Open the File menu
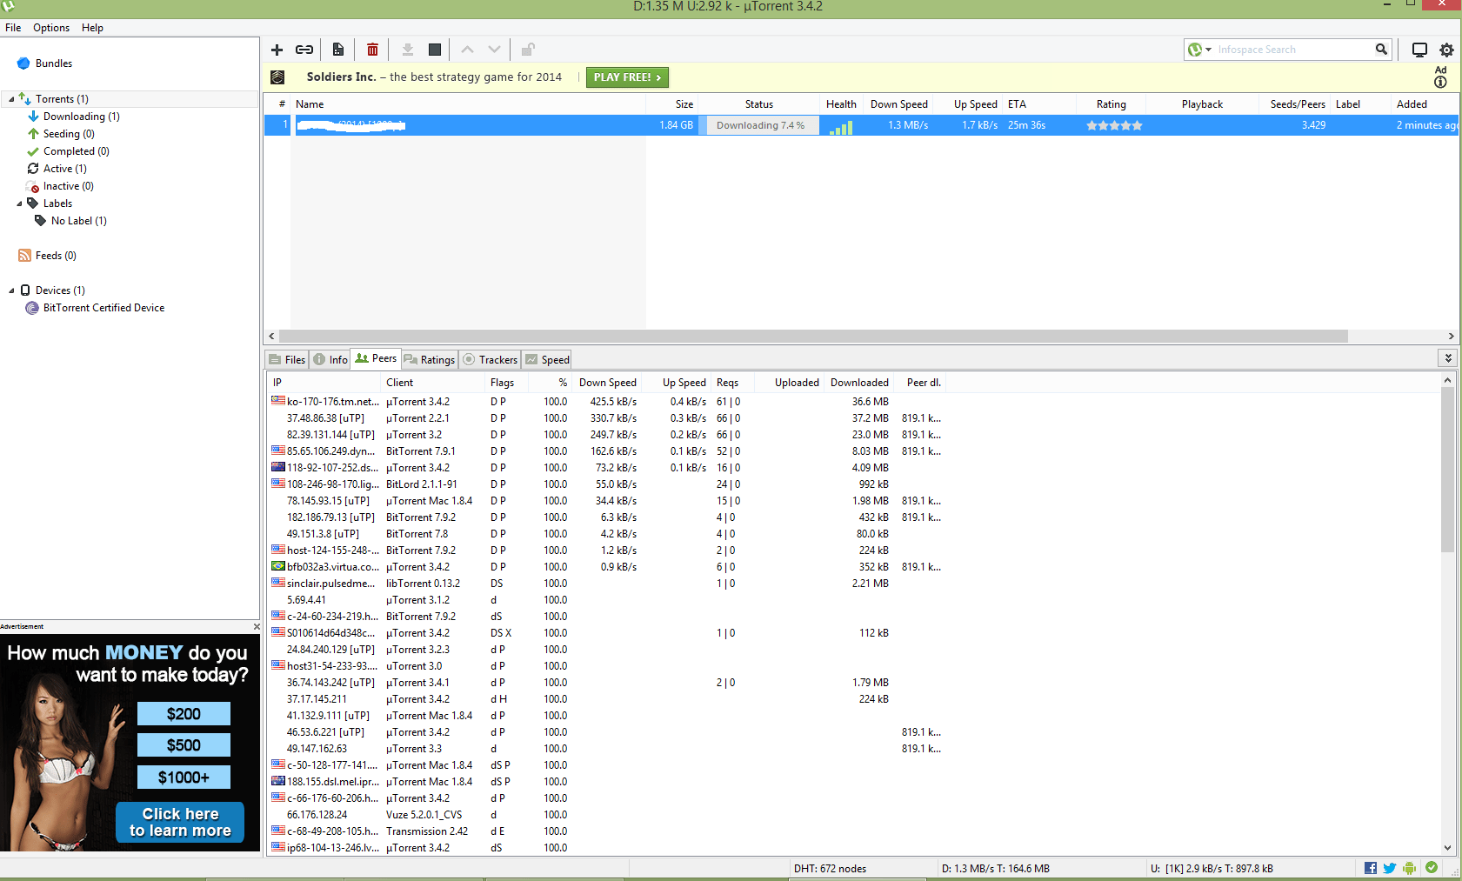The image size is (1462, 881). tap(13, 28)
